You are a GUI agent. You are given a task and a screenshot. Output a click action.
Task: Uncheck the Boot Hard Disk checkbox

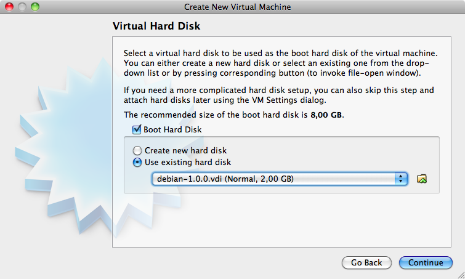tap(137, 130)
